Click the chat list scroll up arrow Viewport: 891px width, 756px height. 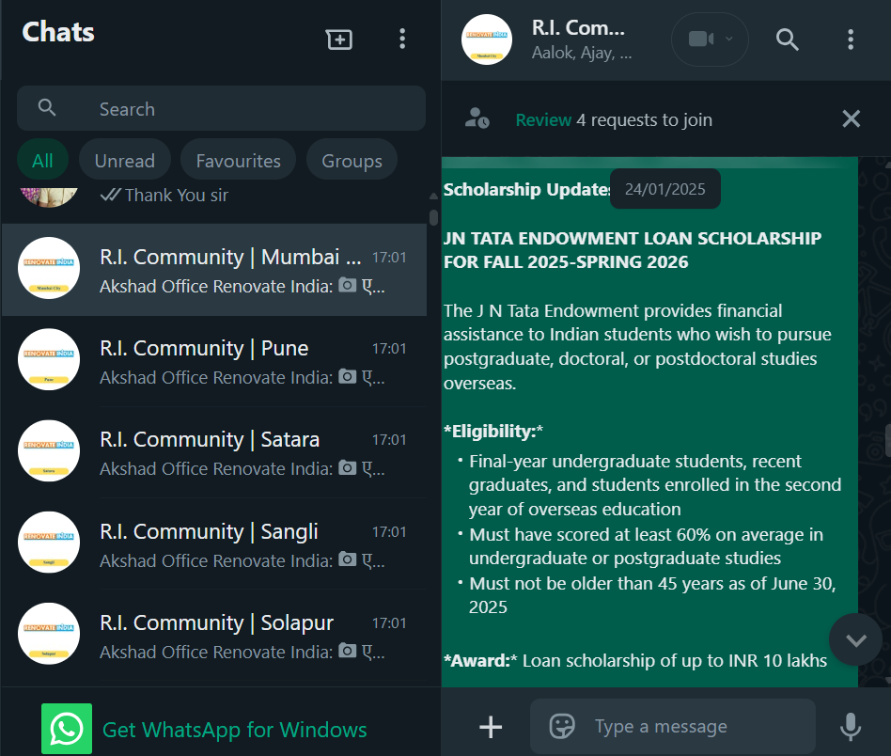tap(433, 196)
